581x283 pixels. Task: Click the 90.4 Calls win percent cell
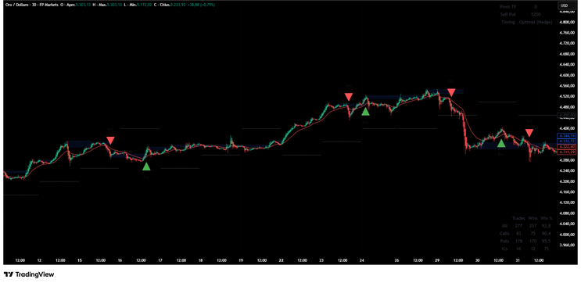click(x=546, y=234)
